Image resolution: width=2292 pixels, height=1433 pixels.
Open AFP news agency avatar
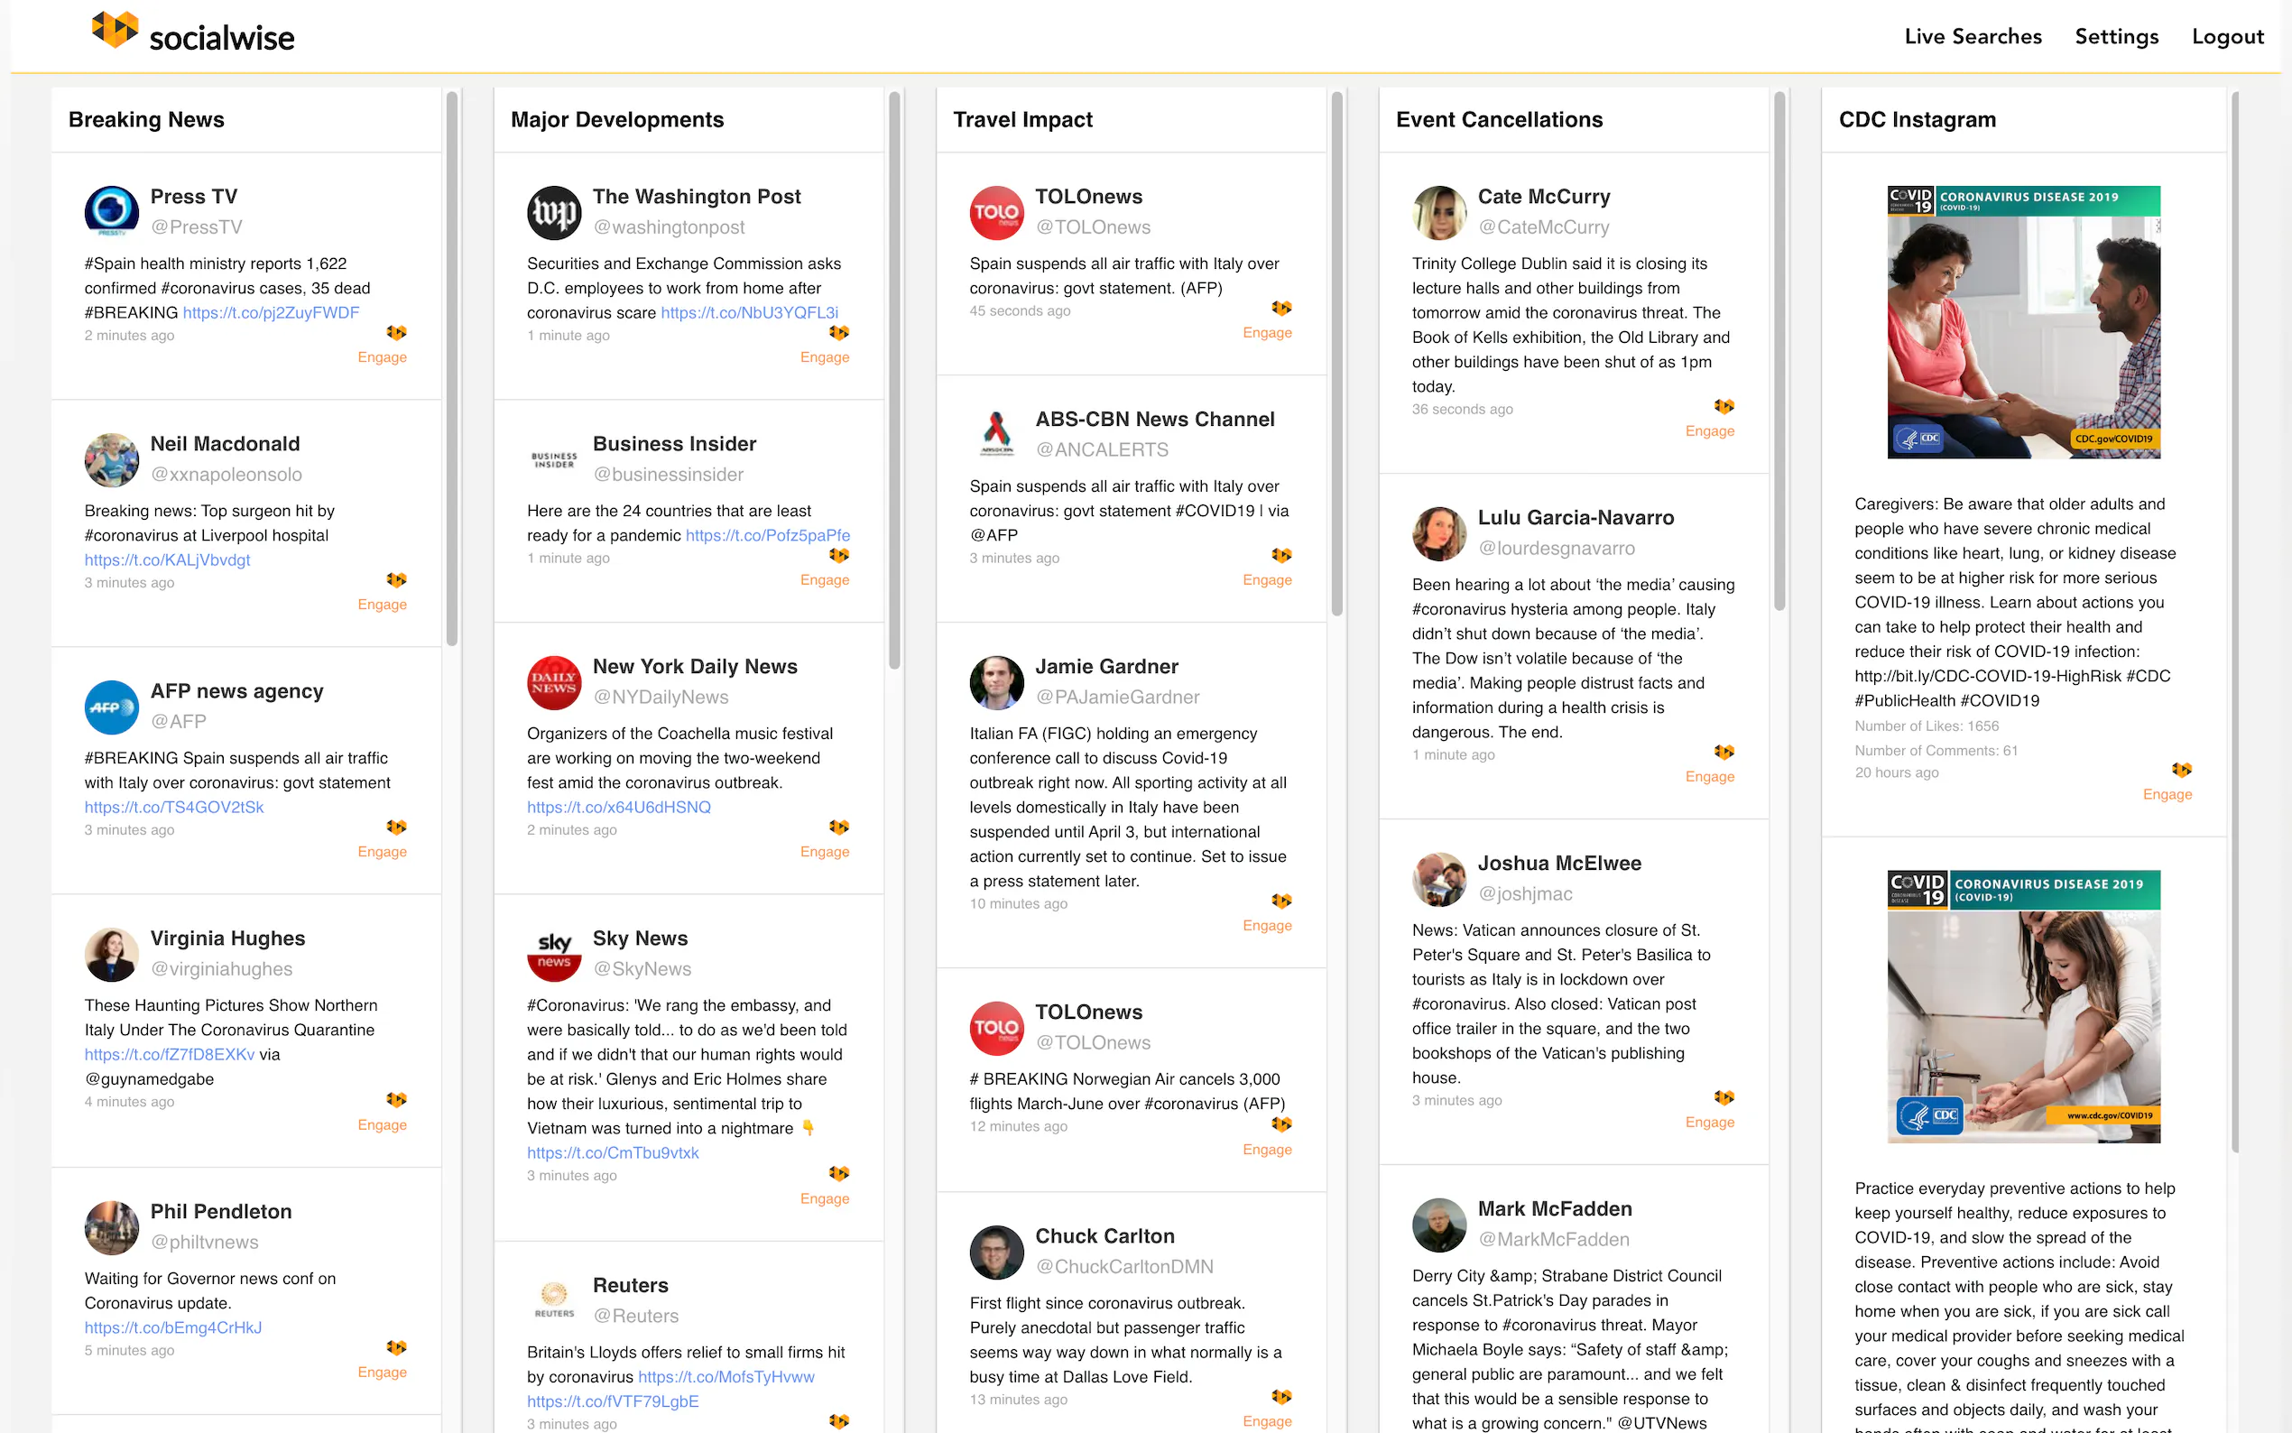point(112,707)
